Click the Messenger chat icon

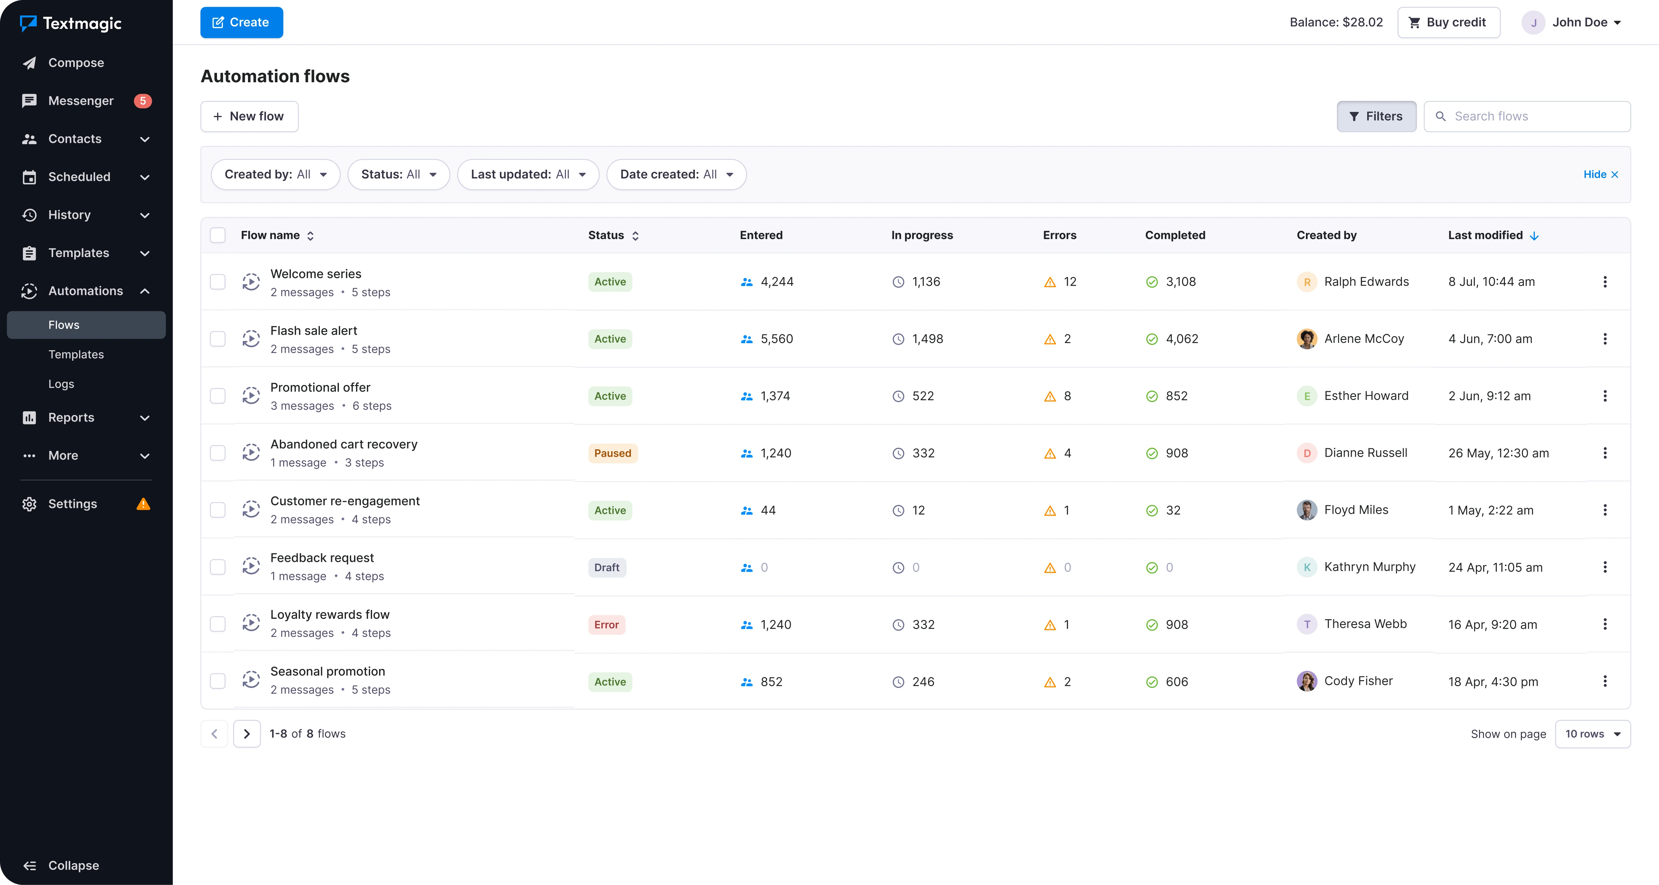29,101
